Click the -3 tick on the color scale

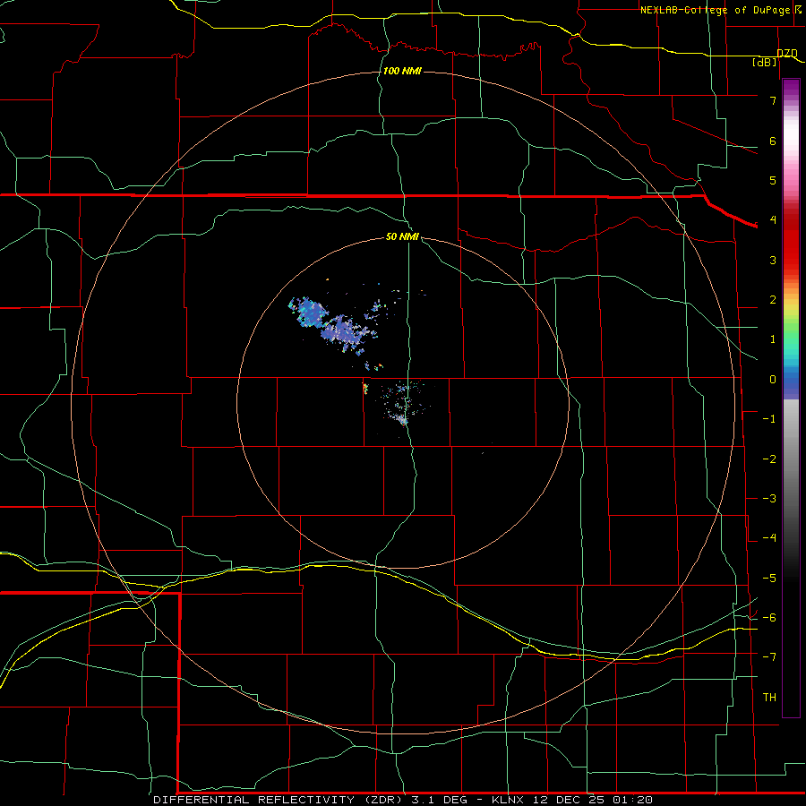tap(769, 499)
